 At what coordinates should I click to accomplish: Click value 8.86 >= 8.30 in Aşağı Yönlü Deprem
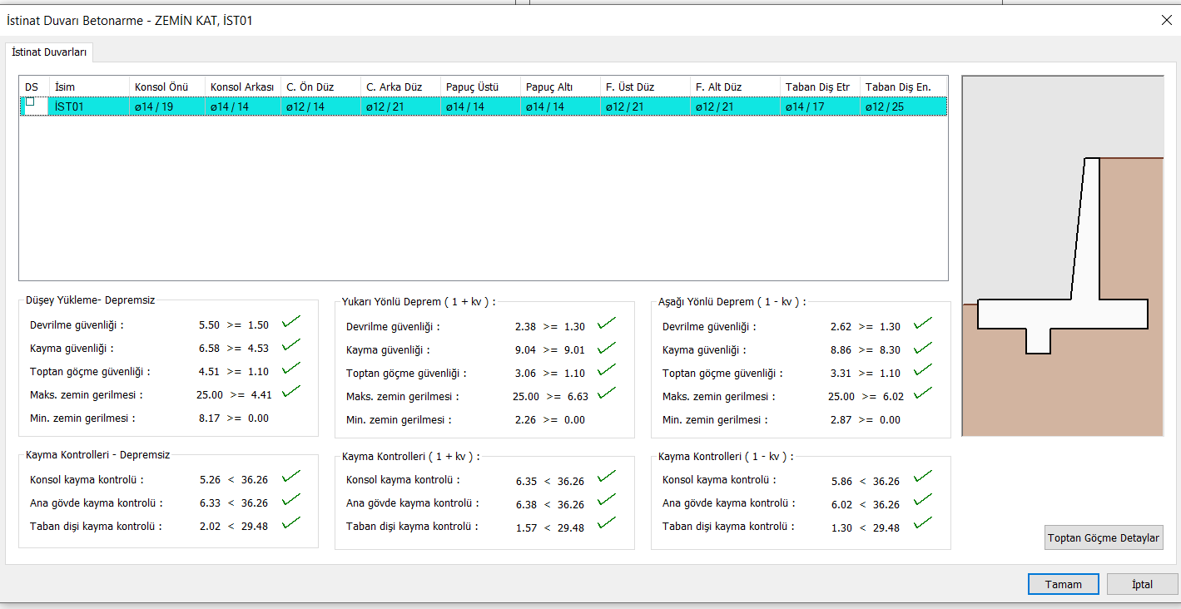click(x=866, y=350)
